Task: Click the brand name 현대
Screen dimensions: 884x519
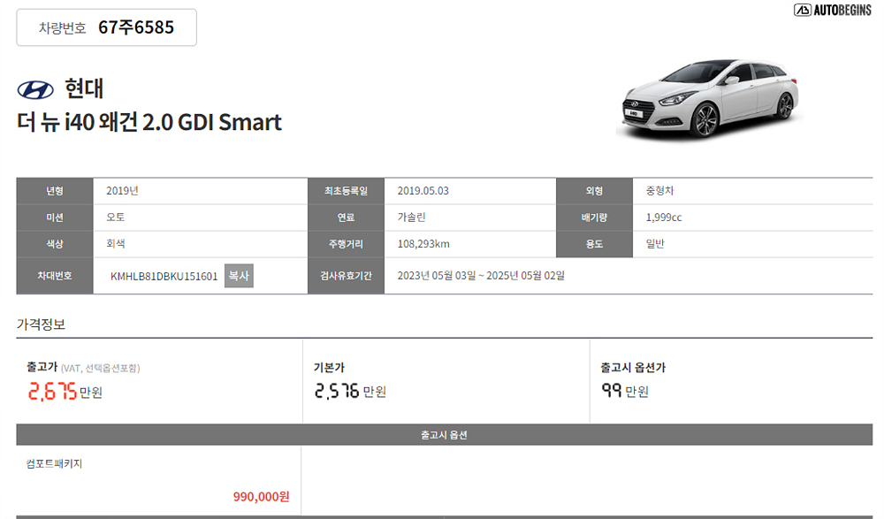Action: click(x=84, y=89)
